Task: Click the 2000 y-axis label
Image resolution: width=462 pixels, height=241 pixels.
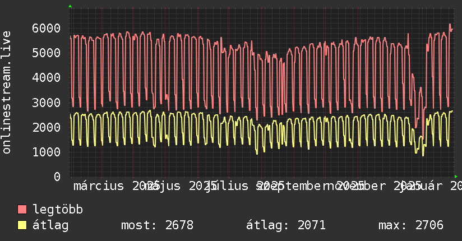Action: pyautogui.click(x=47, y=128)
